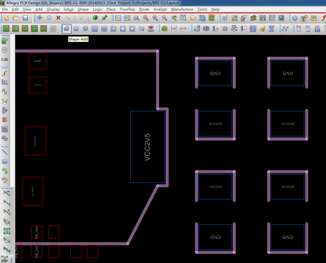The image size is (326, 263).
Task: Select the Shape Add polygon tool
Action: pyautogui.click(x=67, y=29)
